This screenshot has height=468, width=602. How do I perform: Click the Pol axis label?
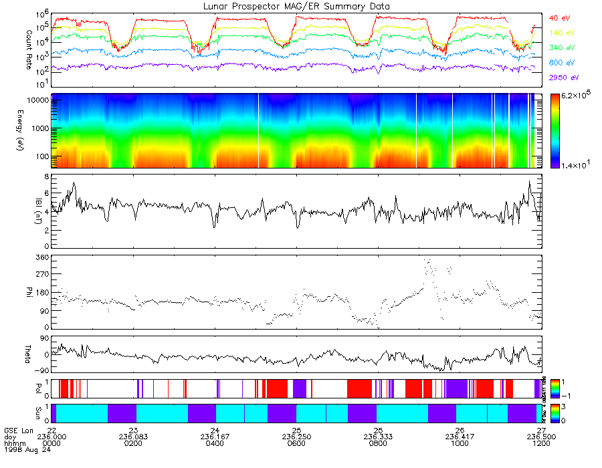click(38, 388)
